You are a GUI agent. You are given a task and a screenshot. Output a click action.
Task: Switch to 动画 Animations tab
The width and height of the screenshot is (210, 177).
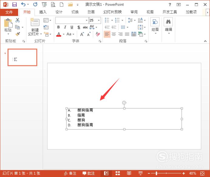91,12
